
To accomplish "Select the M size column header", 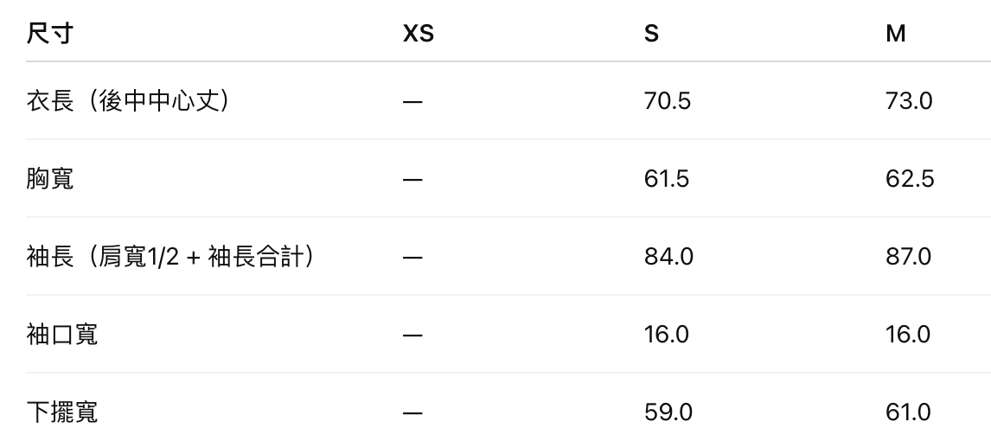I will tap(895, 34).
